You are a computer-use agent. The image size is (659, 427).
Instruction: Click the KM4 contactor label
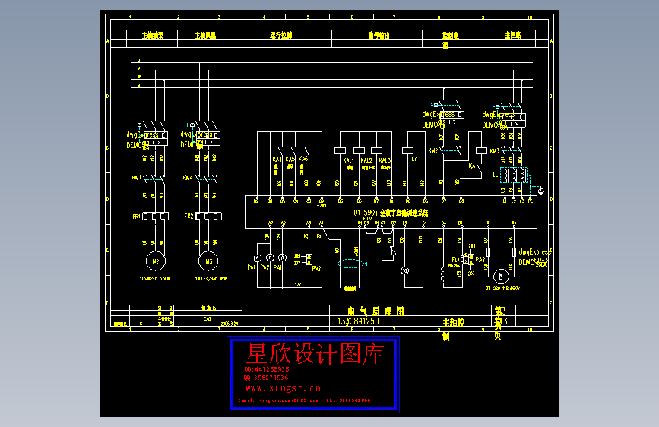pos(188,178)
